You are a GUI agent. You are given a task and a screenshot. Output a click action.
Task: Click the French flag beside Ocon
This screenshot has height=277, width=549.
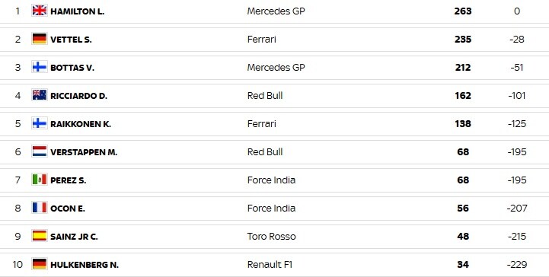(40, 208)
